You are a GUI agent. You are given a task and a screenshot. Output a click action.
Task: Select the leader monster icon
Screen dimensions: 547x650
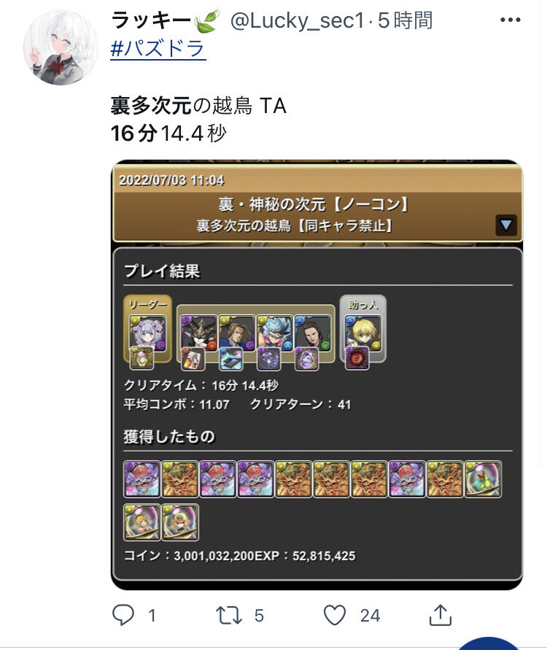(x=148, y=334)
